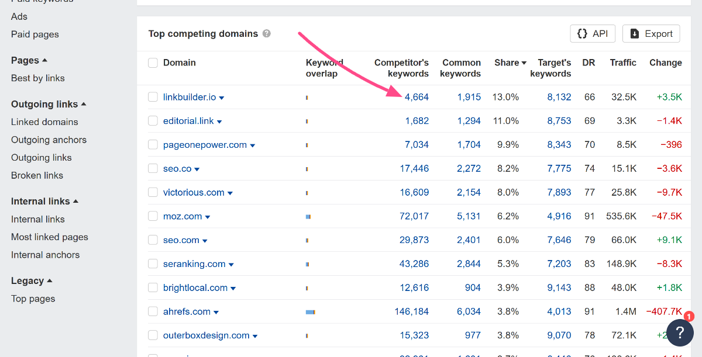Click the Change column header
This screenshot has height=357, width=702.
(x=666, y=63)
